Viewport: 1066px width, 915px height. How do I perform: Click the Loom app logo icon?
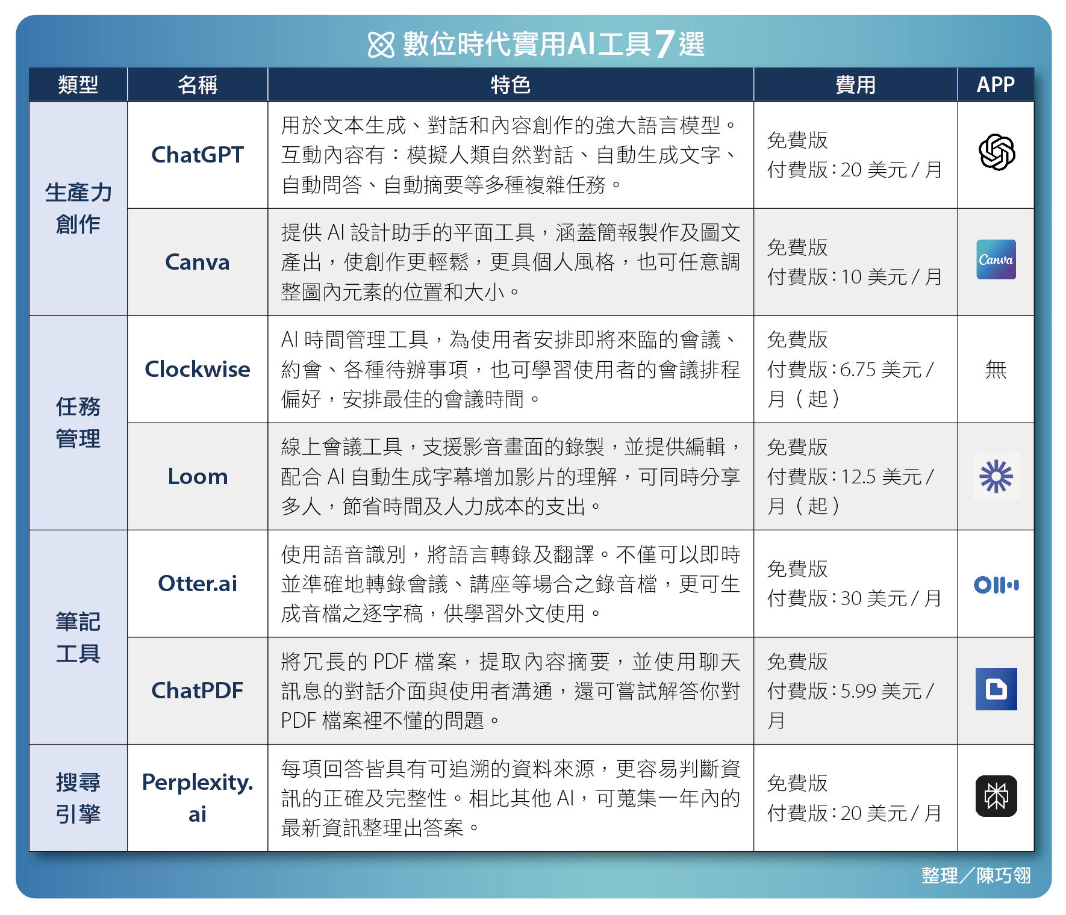(996, 476)
